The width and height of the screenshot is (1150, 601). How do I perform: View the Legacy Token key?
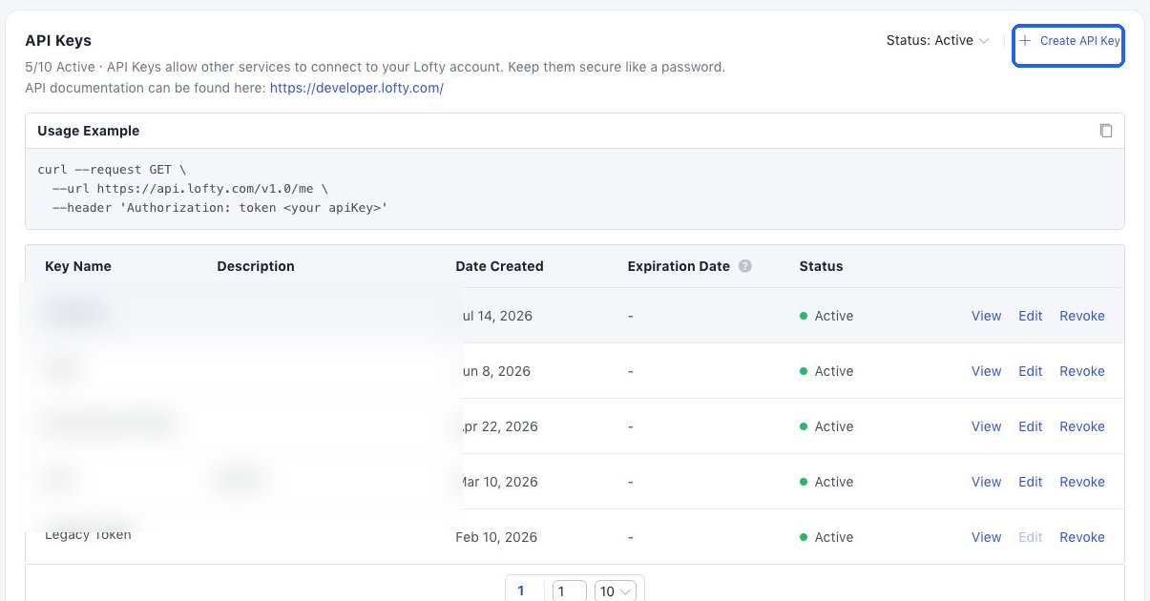click(x=986, y=537)
